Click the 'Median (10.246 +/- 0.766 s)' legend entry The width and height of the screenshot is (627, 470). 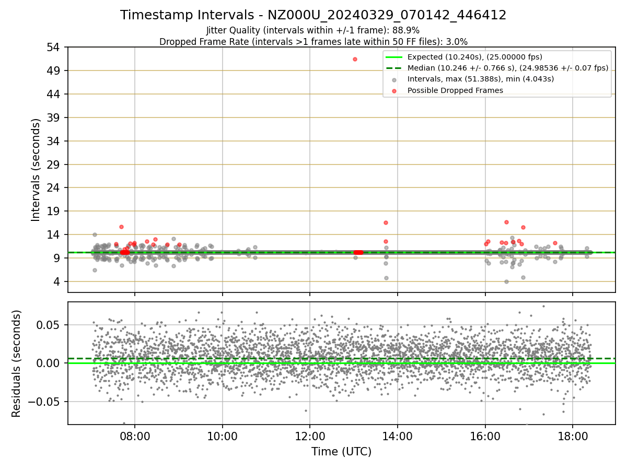point(508,68)
